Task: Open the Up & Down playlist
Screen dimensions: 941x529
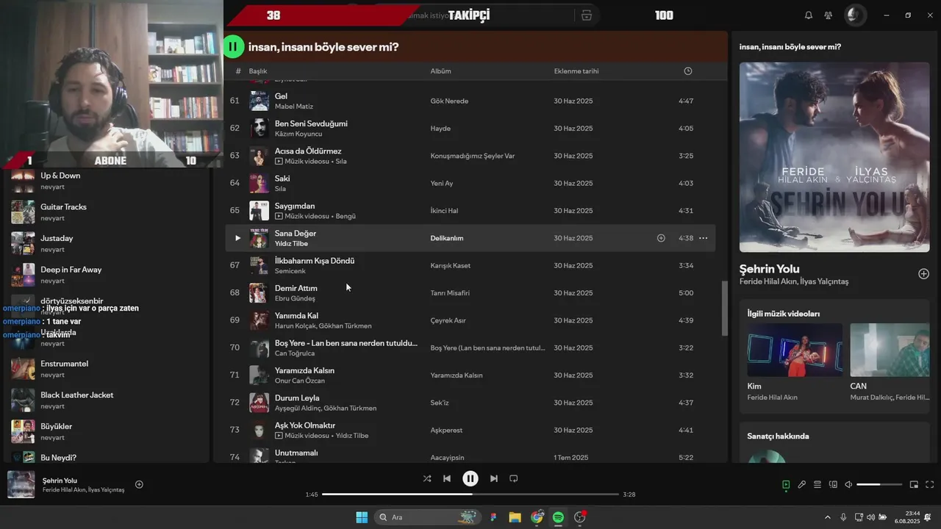Action: (x=60, y=176)
